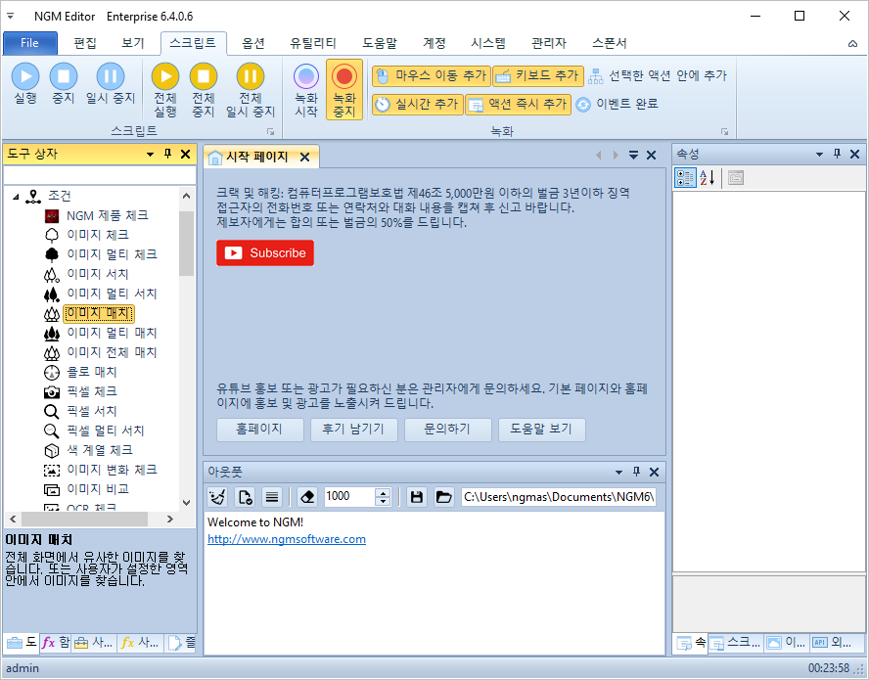869x680 pixels.
Task: Click the toolbox search field
Action: pyautogui.click(x=100, y=175)
